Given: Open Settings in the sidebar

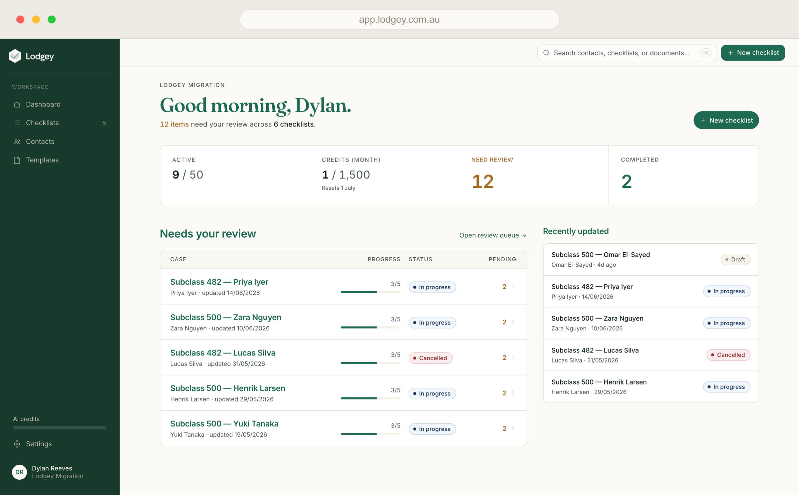Looking at the screenshot, I should pos(60,444).
